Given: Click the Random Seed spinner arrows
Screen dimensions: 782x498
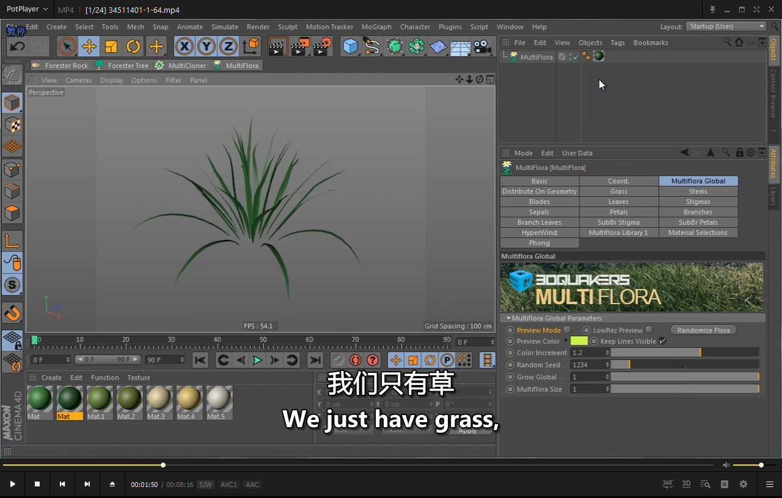Looking at the screenshot, I should [607, 365].
